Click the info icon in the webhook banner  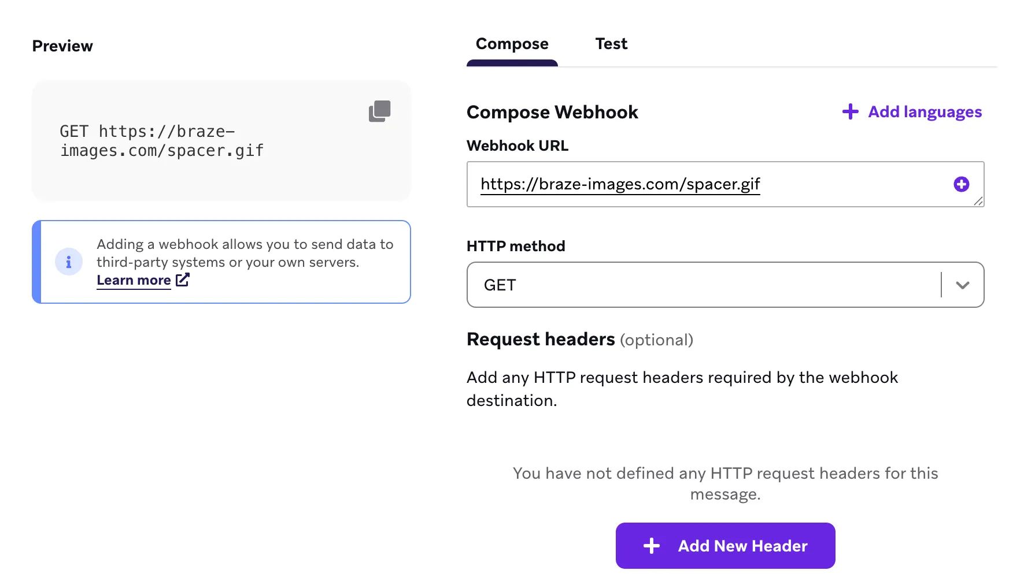click(x=69, y=262)
